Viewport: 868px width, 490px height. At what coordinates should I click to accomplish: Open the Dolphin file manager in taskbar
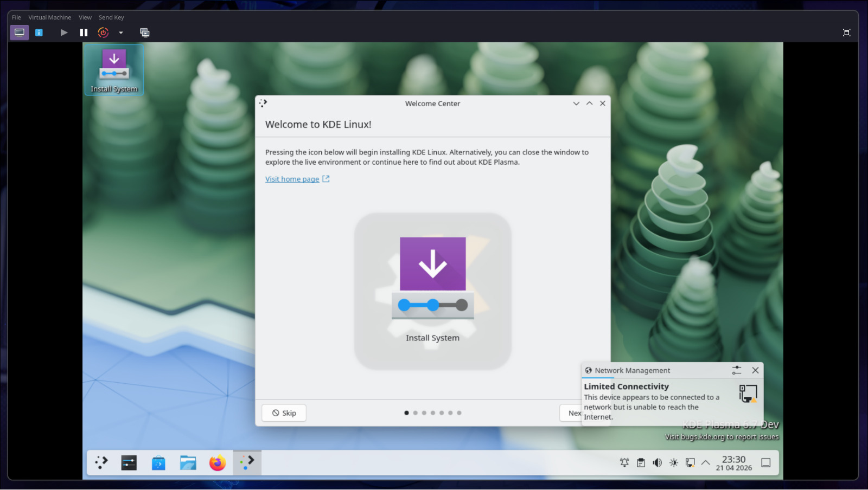coord(188,462)
